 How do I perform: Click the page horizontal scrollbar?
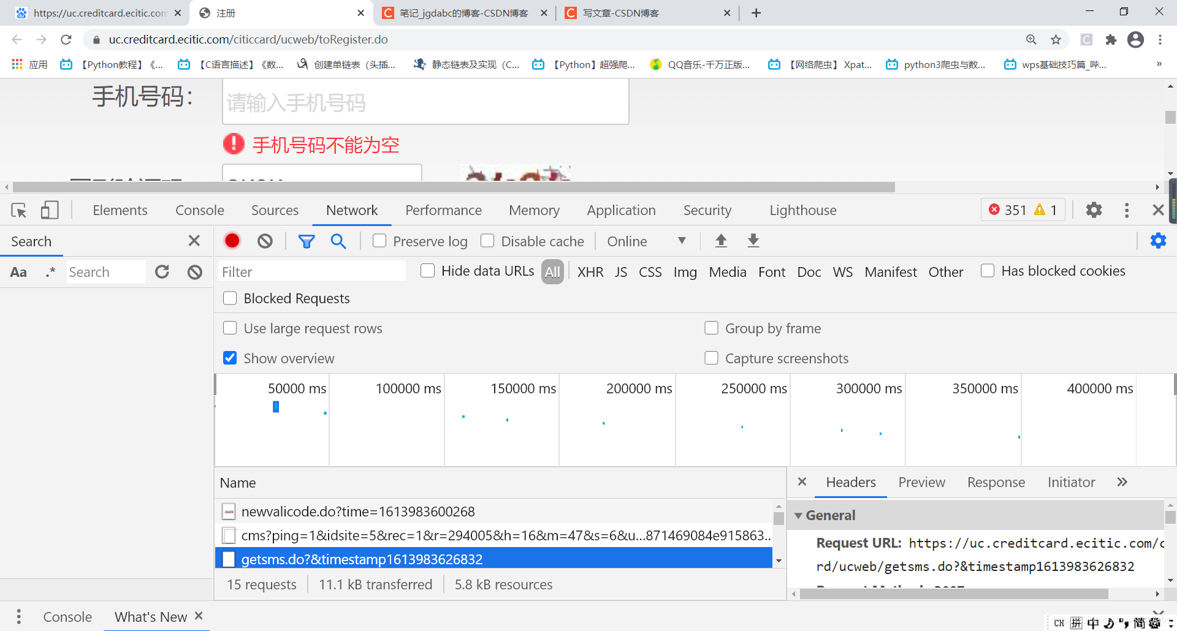[454, 187]
